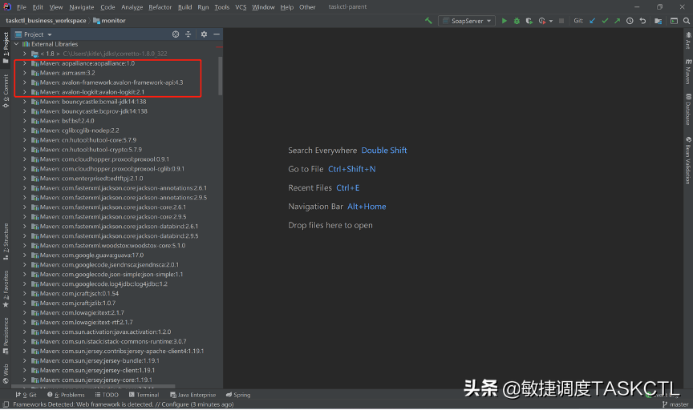Select Maven: com.lowagie:itext:2.1.7
Viewport: 693px width, 410px height.
[x=82, y=312]
